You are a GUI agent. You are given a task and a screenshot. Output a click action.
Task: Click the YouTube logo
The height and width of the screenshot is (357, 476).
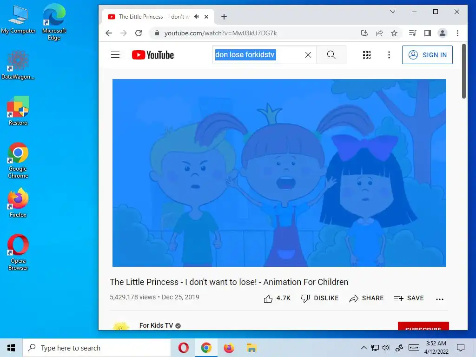click(x=152, y=55)
